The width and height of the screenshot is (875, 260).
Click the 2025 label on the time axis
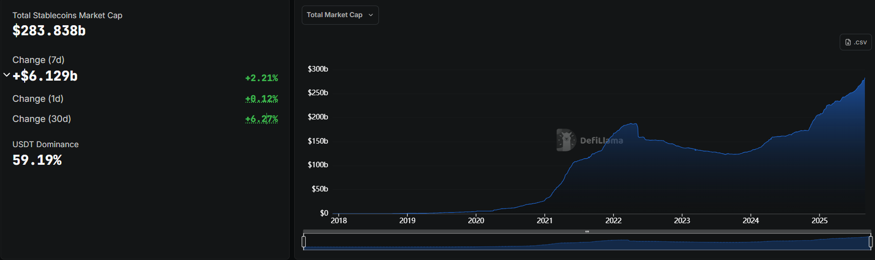point(819,221)
